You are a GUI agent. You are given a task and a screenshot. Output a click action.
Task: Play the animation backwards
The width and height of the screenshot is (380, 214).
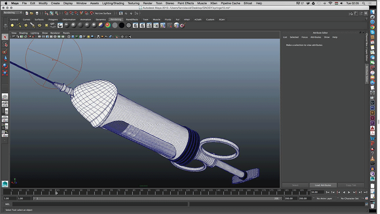click(x=344, y=192)
